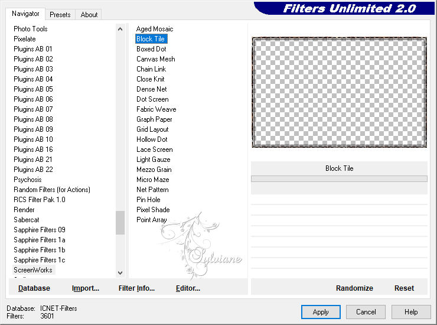Choose the Graph Paper filter
This screenshot has width=437, height=325.
pos(154,119)
